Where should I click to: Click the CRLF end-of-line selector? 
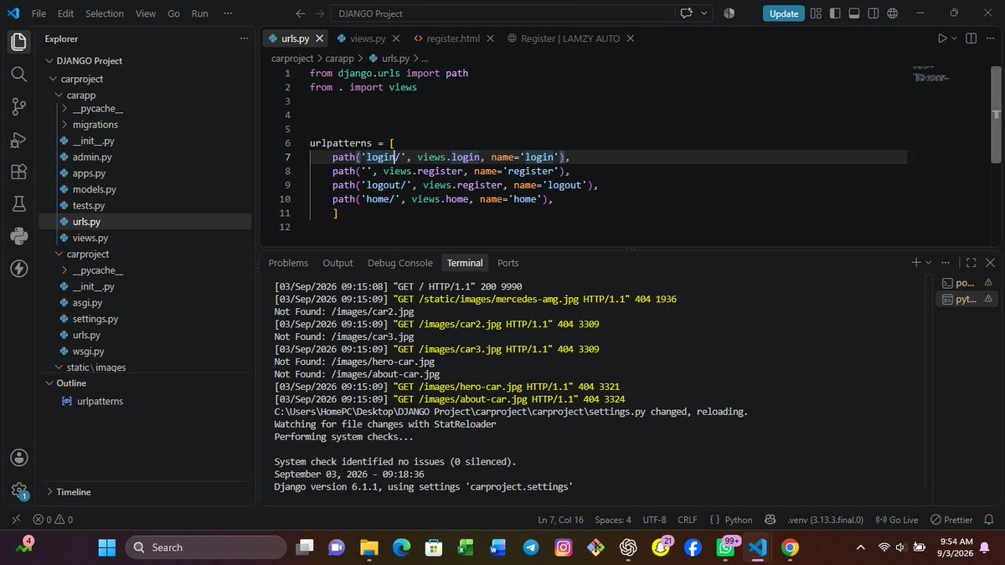[687, 520]
